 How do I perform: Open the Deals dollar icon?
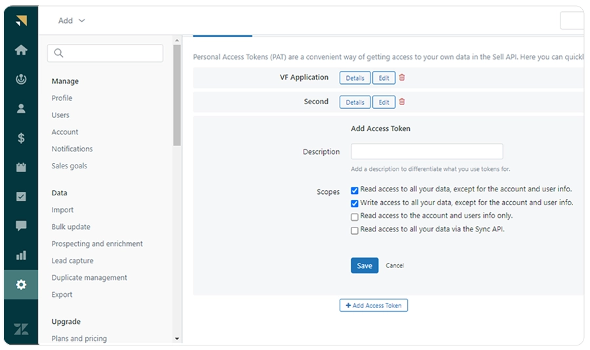(x=21, y=138)
